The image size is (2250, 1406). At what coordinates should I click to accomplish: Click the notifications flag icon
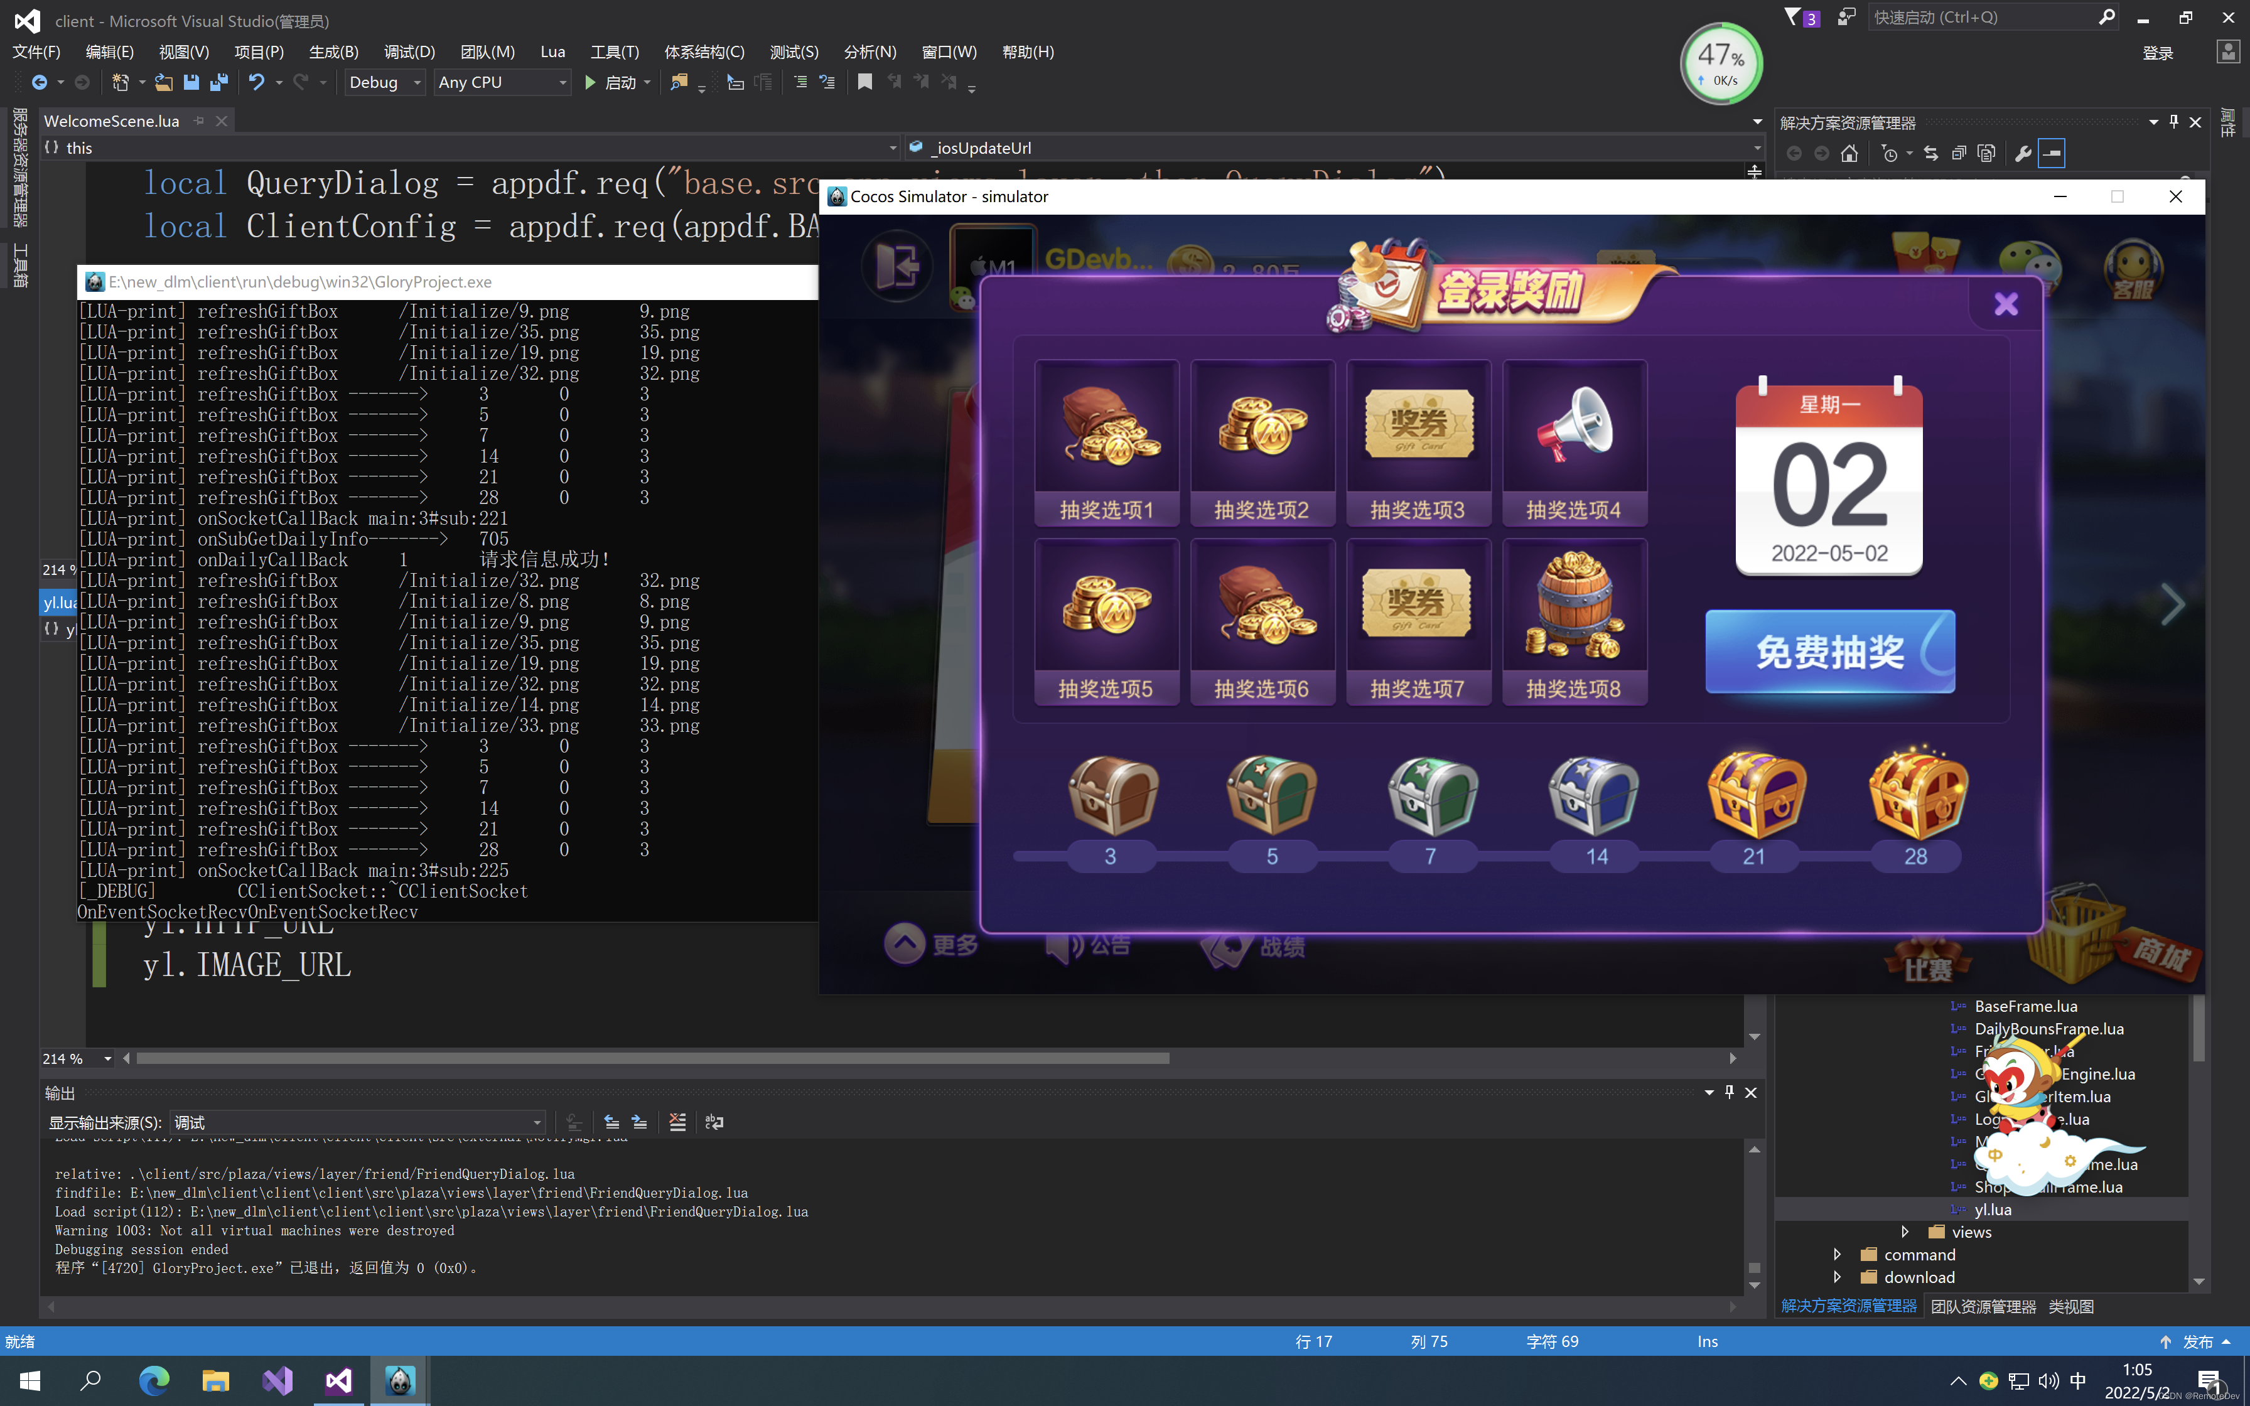coord(1792,17)
